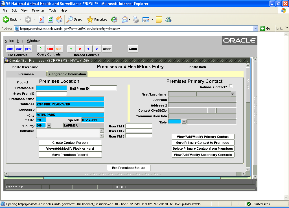
Task: Click the 'exit' file control icon
Action: coord(10,49)
